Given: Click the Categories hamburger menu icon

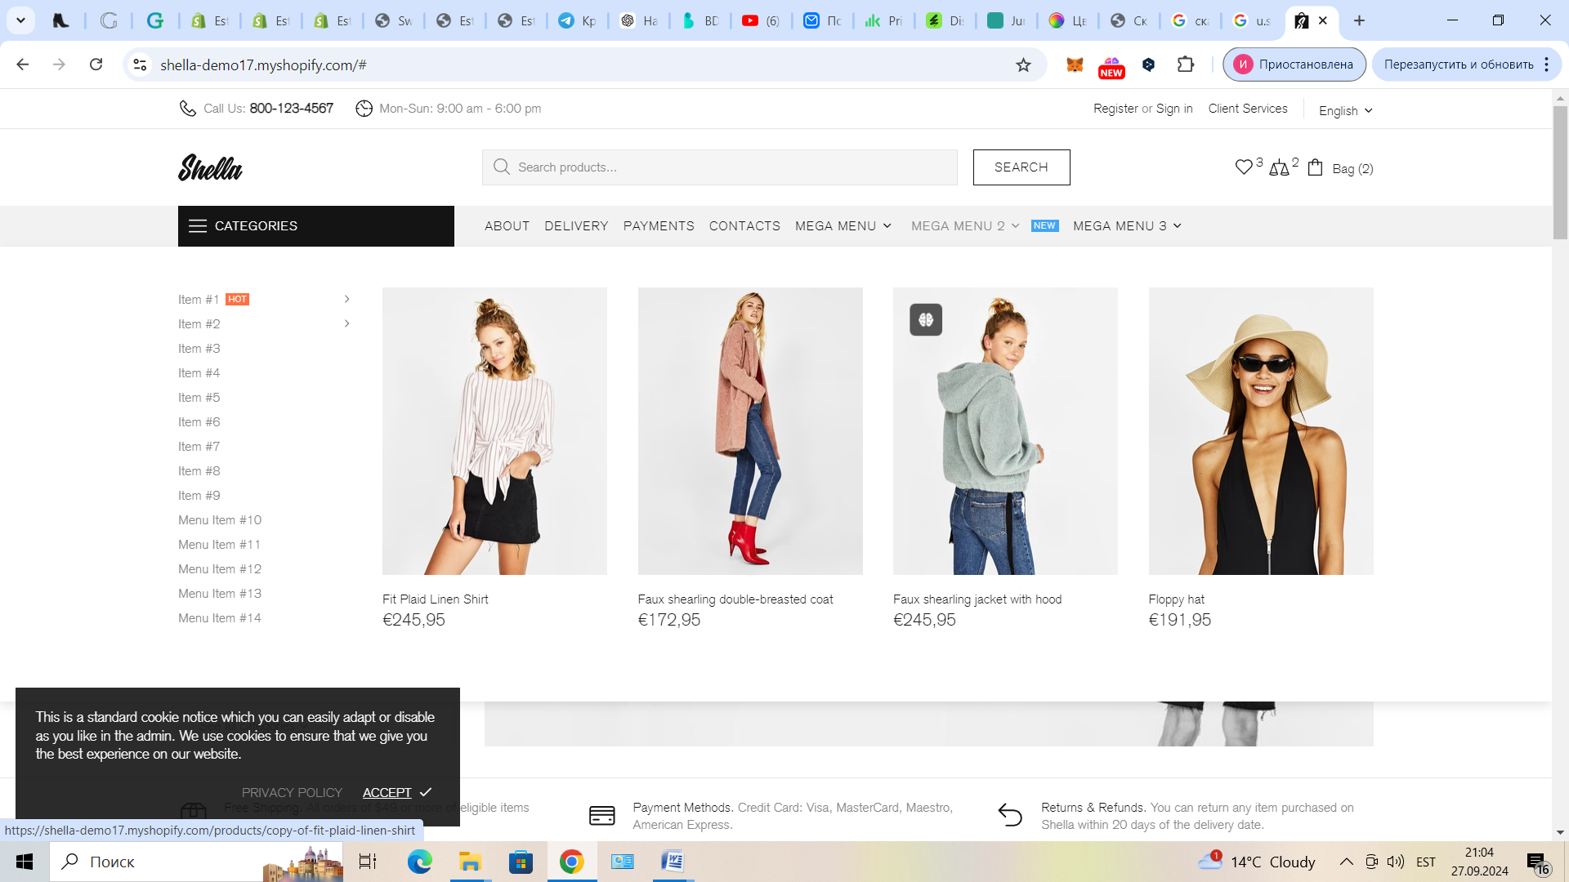Looking at the screenshot, I should 197,226.
